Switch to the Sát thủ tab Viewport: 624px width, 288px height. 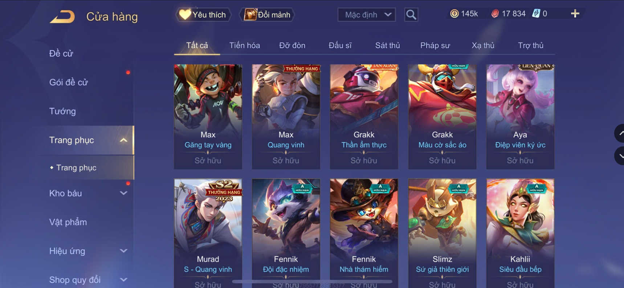pos(387,45)
